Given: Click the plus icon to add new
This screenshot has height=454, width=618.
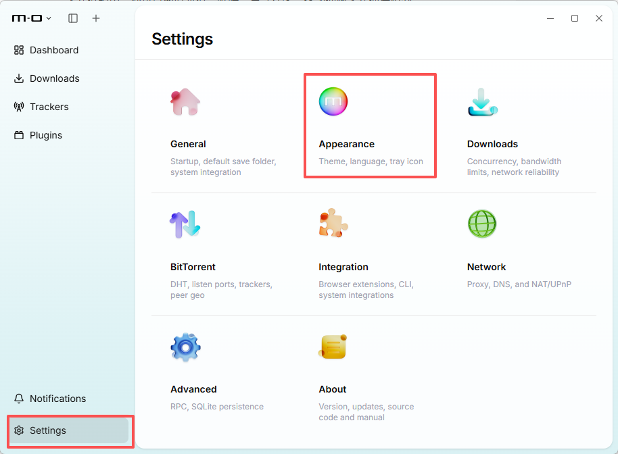Looking at the screenshot, I should click(x=96, y=18).
